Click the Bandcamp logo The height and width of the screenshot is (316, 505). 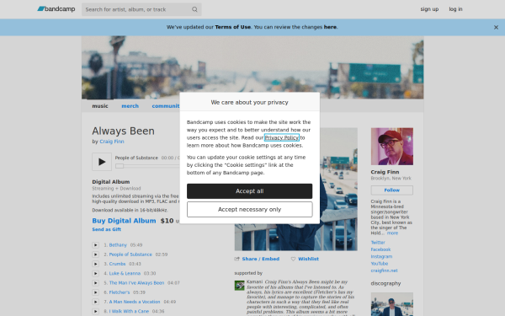(x=56, y=9)
